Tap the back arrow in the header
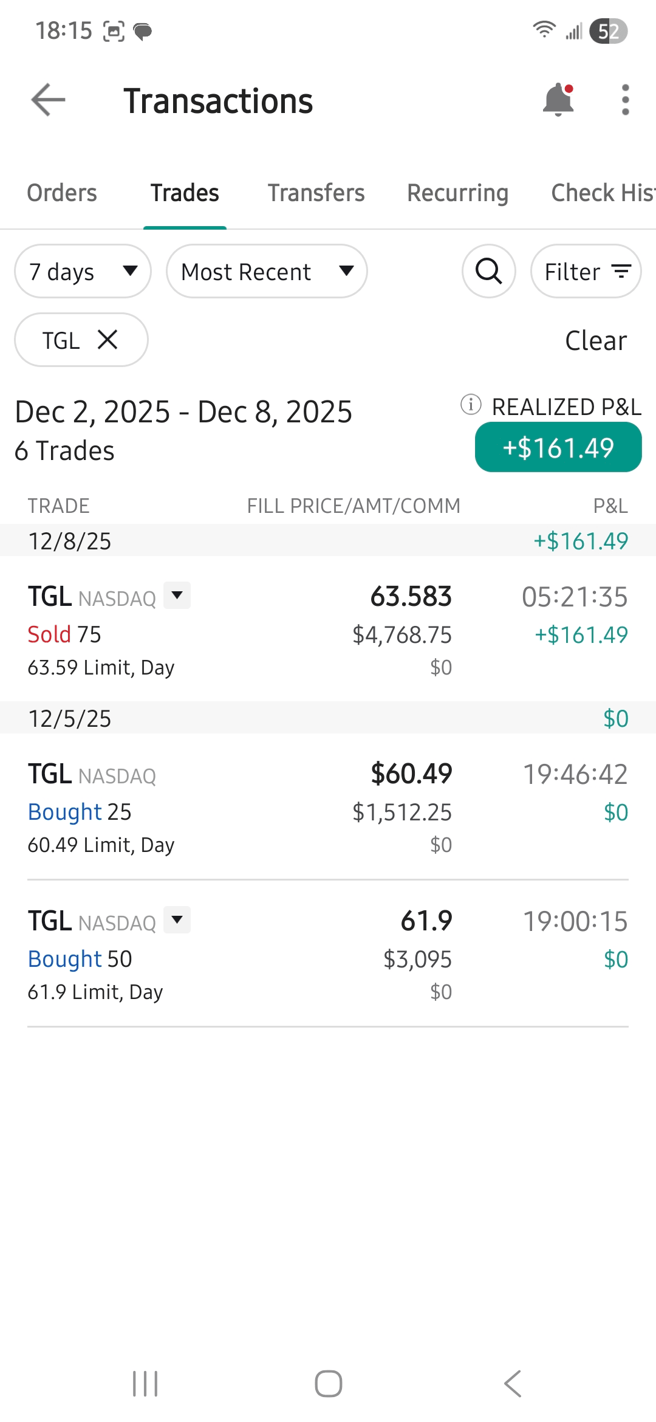The width and height of the screenshot is (656, 1422). [x=49, y=100]
